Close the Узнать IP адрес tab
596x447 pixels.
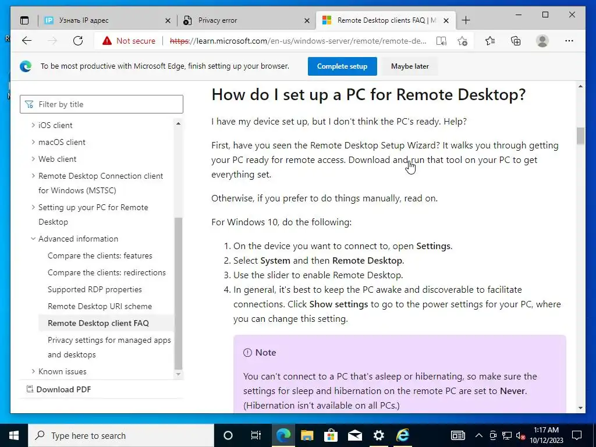[x=168, y=20]
